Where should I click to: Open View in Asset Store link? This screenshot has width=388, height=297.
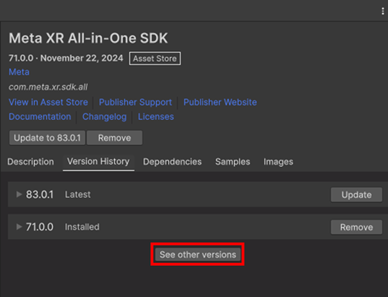point(48,102)
